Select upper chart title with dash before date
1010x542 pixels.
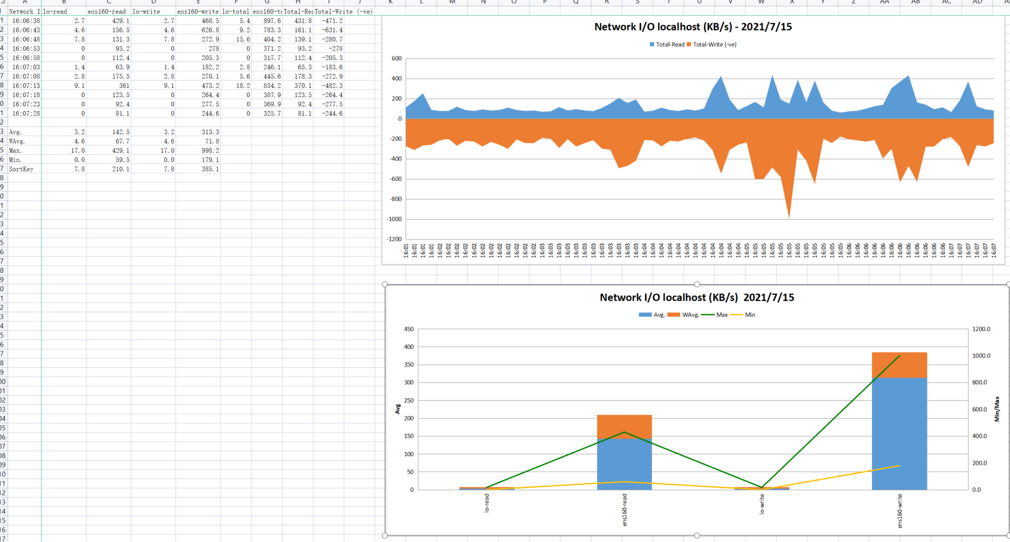coord(692,27)
